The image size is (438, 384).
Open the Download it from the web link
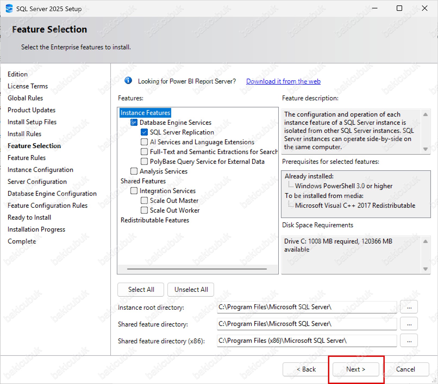tap(283, 81)
